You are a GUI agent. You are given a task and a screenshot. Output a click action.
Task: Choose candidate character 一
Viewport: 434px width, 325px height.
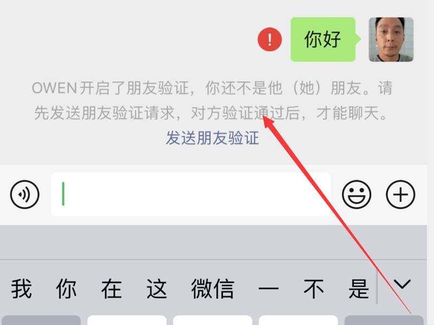(269, 289)
